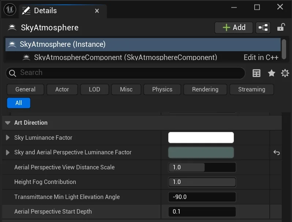Click the Aerial Perspective View Distance Scale slider
292x222 pixels.
tap(202, 167)
